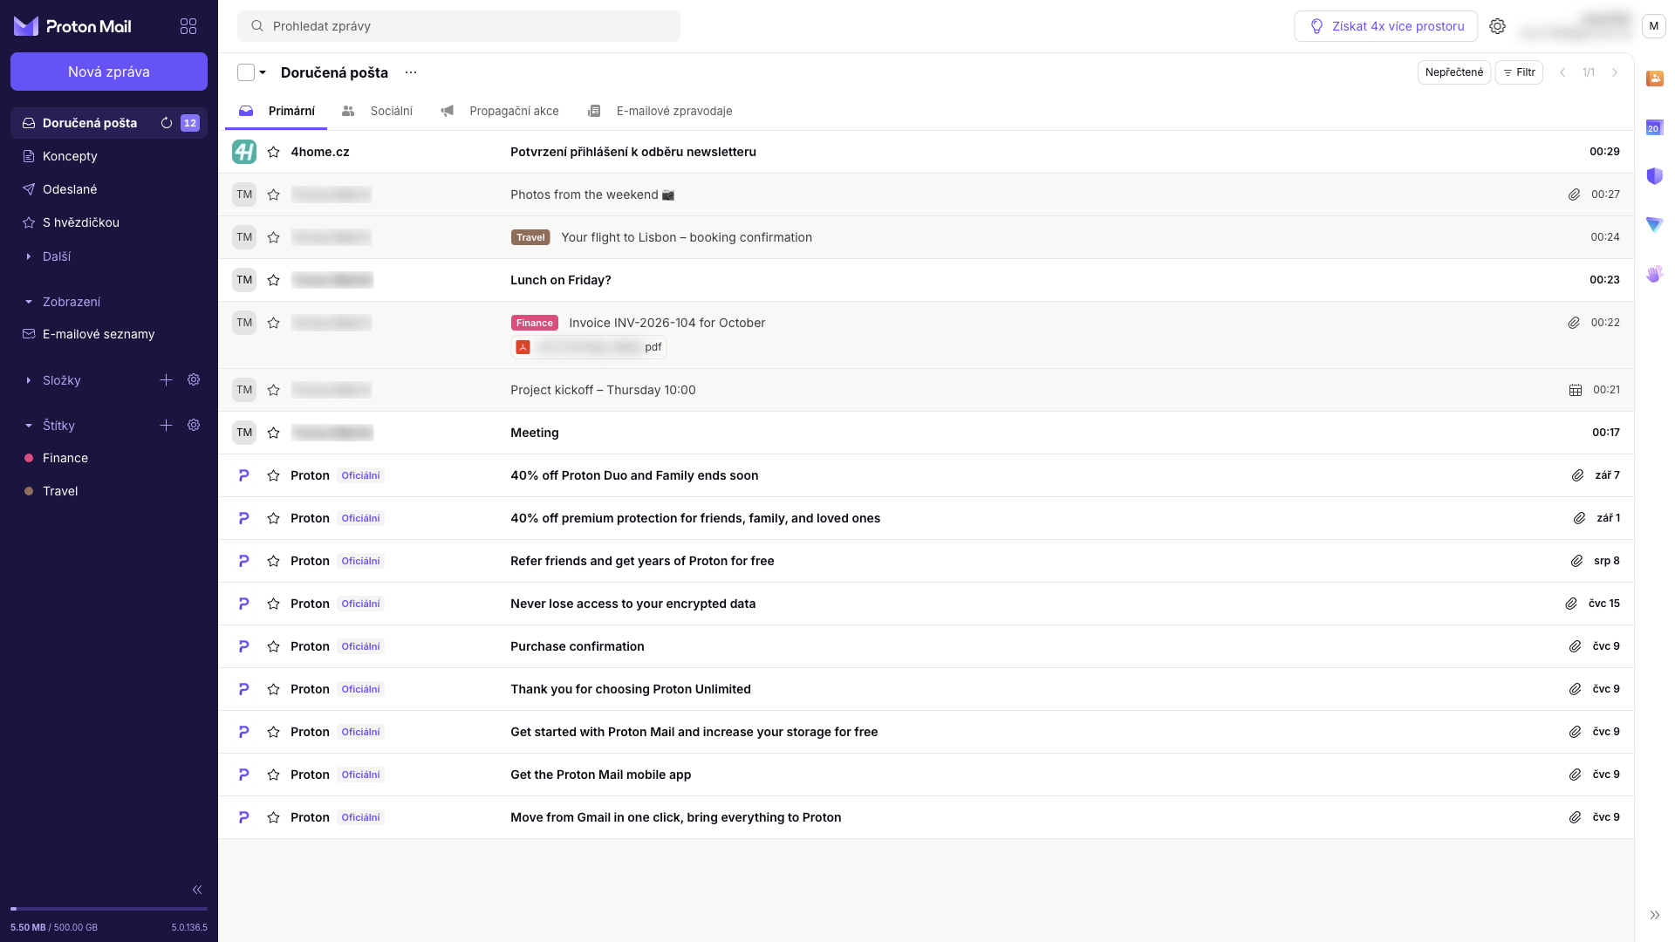Open Proton Calendar icon in the side panel
This screenshot has height=942, width=1675.
point(1654,127)
